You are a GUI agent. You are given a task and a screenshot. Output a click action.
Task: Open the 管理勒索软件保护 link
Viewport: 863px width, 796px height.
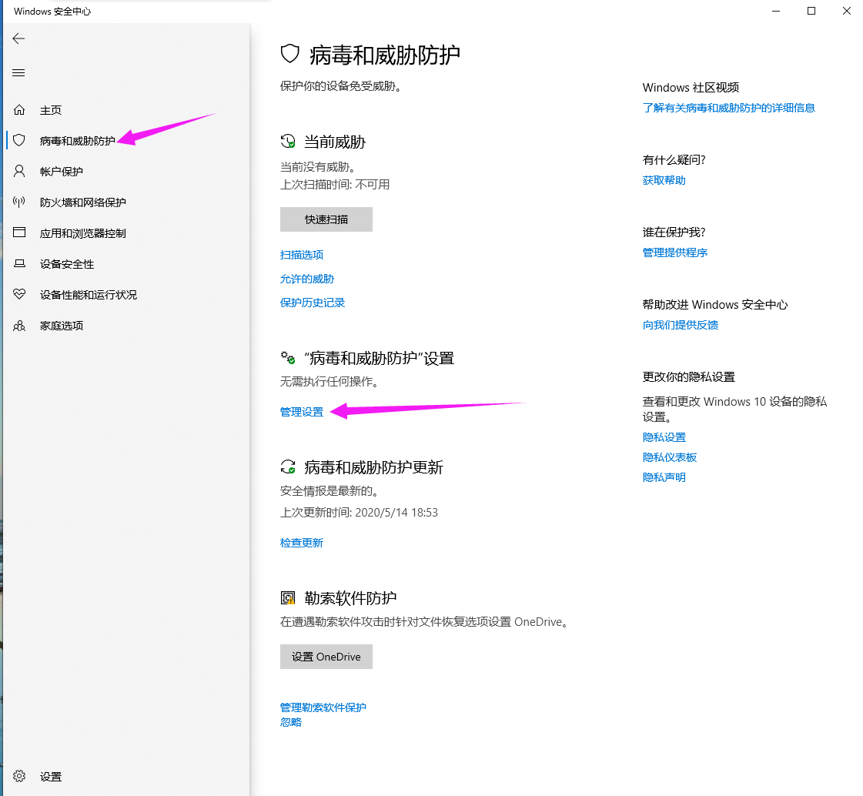323,707
